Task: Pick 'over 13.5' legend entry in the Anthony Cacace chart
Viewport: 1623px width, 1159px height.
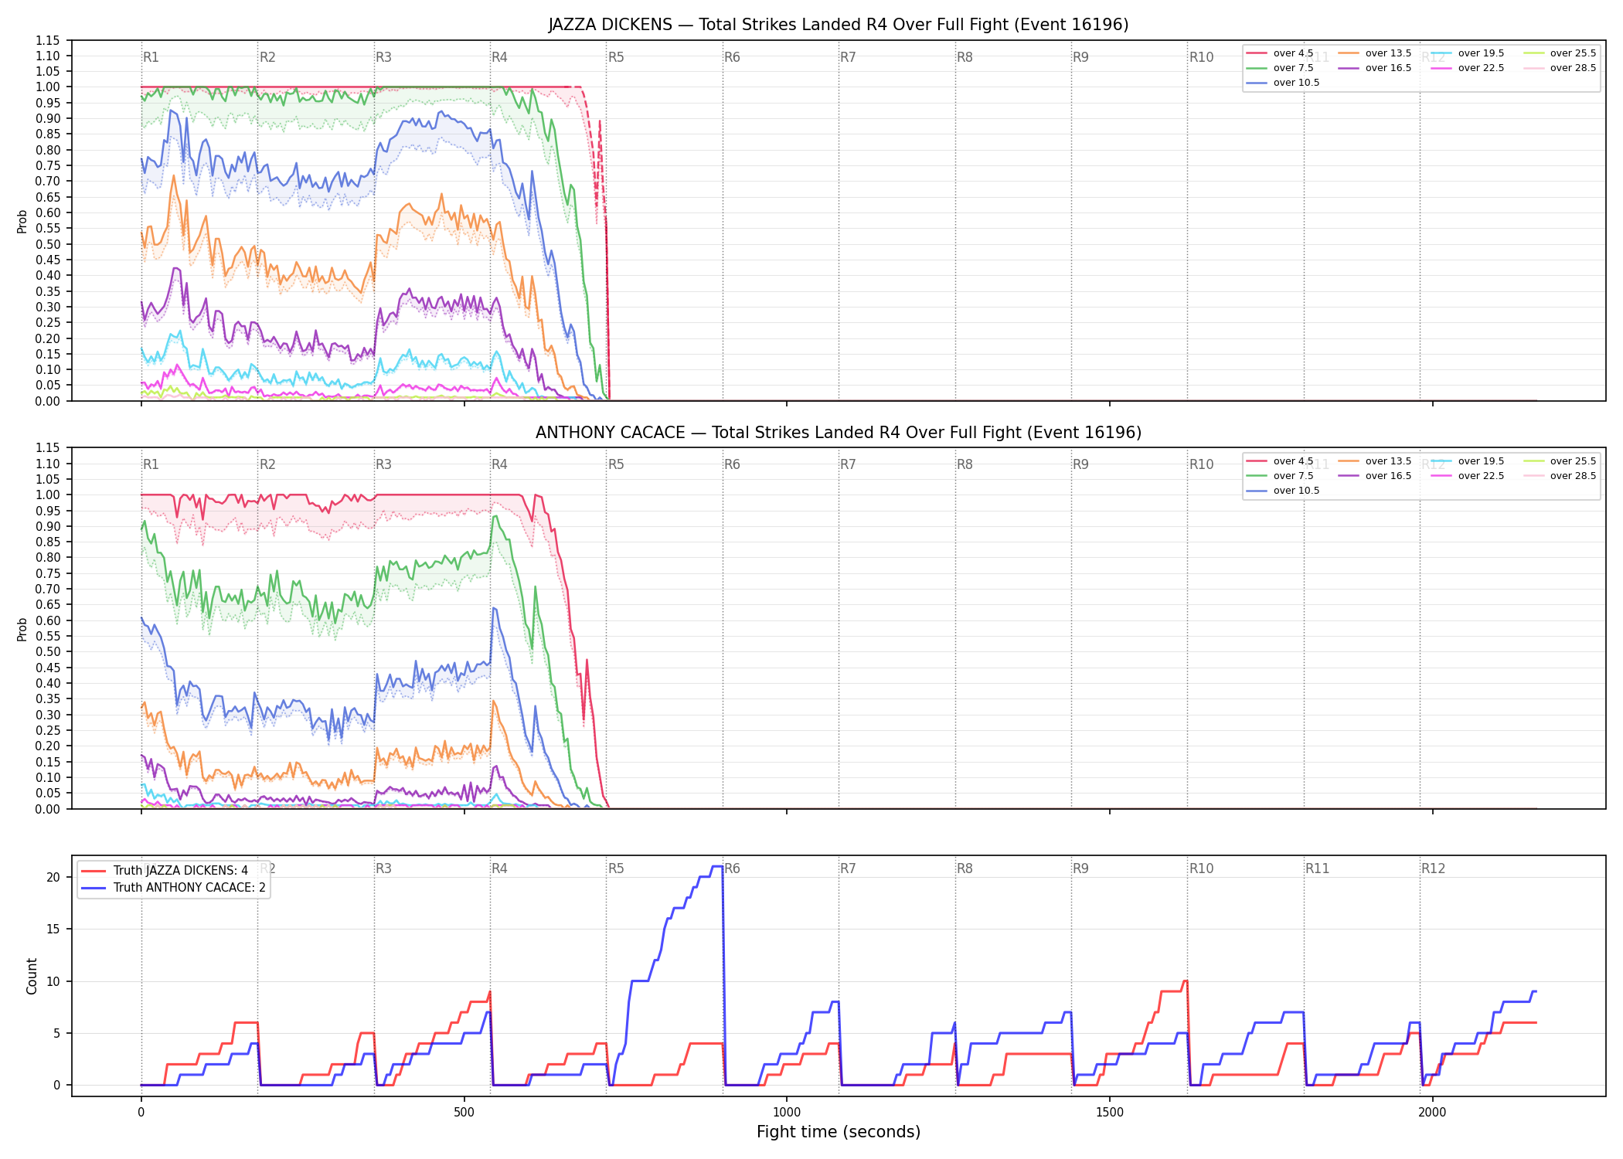Action: 1375,461
